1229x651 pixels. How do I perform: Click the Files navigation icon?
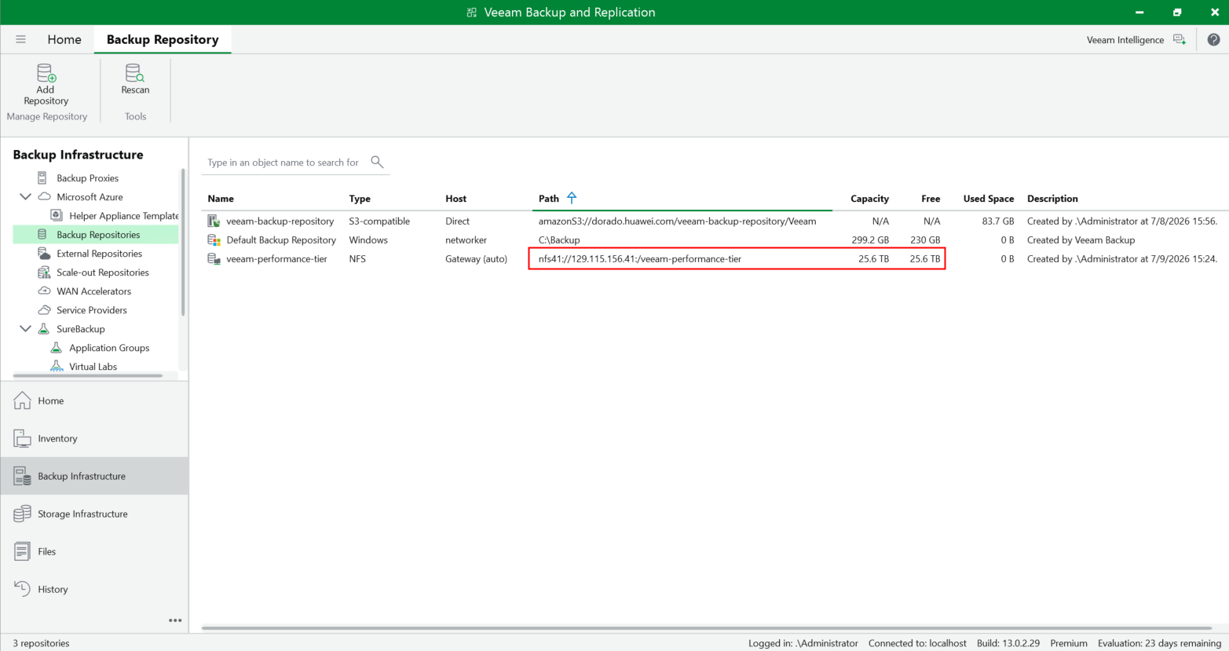(22, 551)
